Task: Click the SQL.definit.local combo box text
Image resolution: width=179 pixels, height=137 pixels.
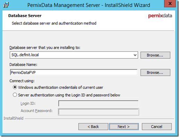Action: [x=25, y=55]
